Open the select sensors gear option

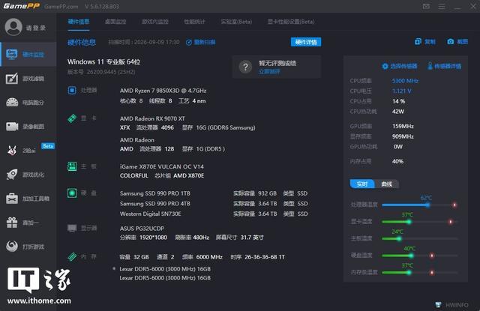400,66
